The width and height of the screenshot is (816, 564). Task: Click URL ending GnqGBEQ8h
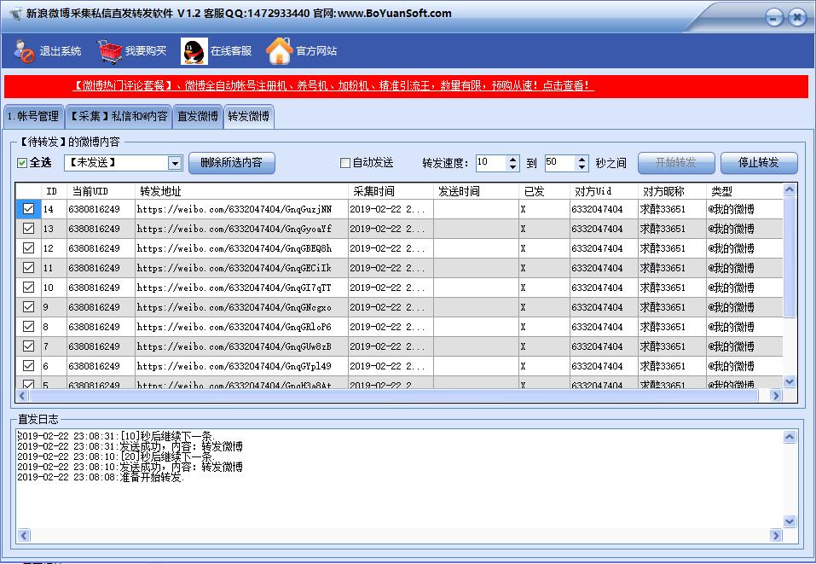point(234,248)
